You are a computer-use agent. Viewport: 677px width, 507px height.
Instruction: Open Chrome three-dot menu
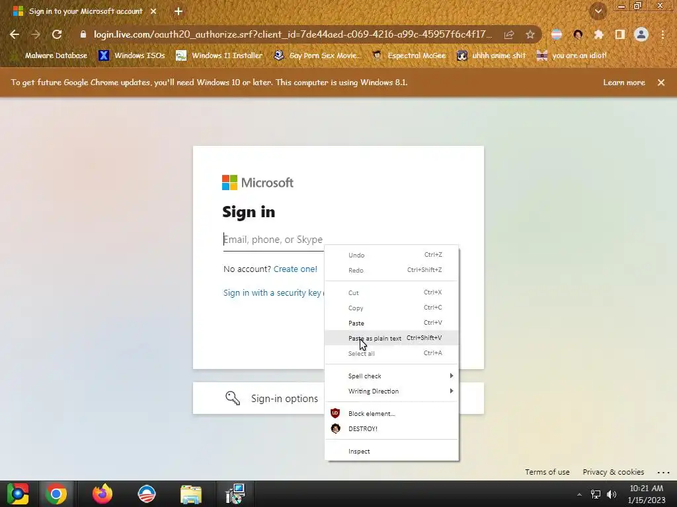click(662, 34)
